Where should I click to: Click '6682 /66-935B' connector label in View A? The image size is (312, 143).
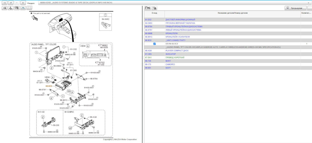(x=105, y=46)
